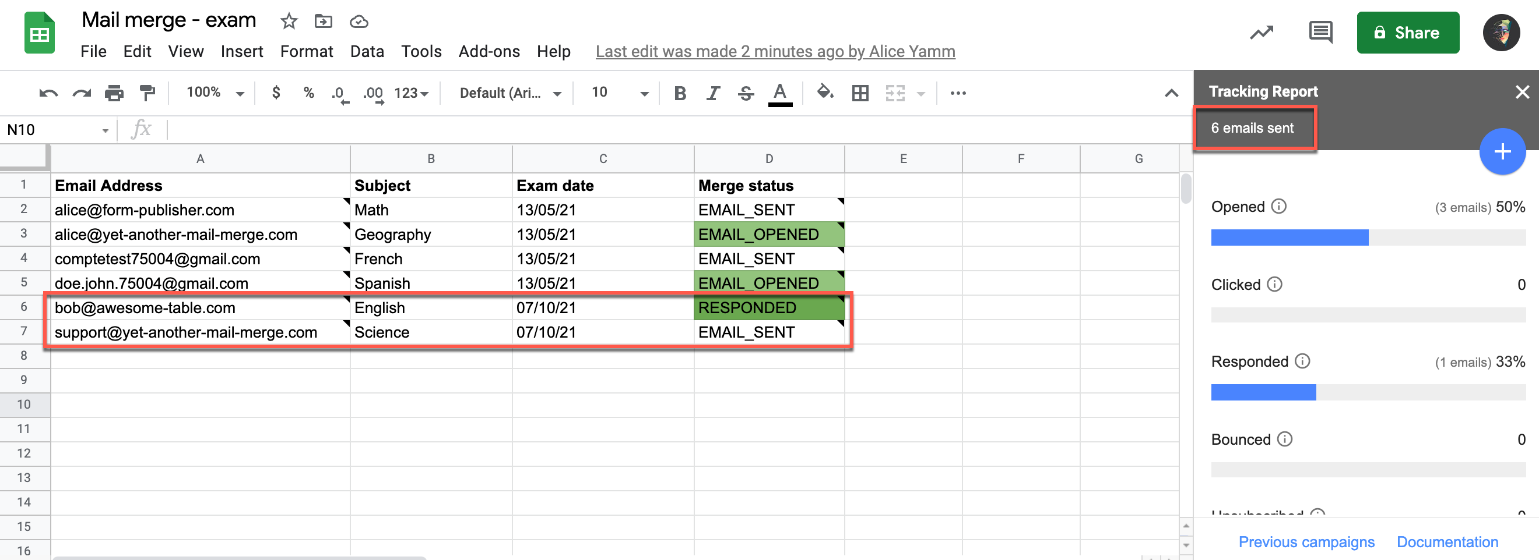1539x560 pixels.
Task: Click the Move to folder icon
Action: tap(323, 20)
